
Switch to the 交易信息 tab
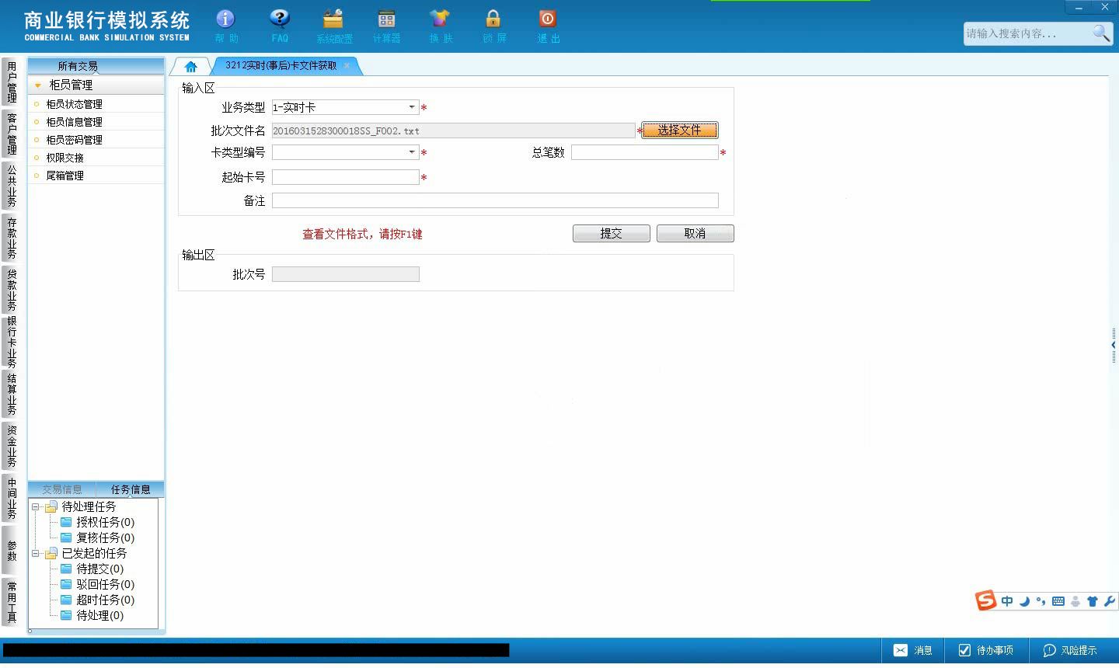[x=61, y=489]
